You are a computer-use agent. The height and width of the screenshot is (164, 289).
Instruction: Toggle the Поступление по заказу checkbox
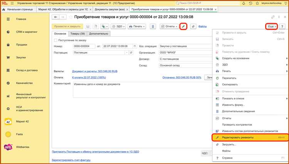coord(54,40)
